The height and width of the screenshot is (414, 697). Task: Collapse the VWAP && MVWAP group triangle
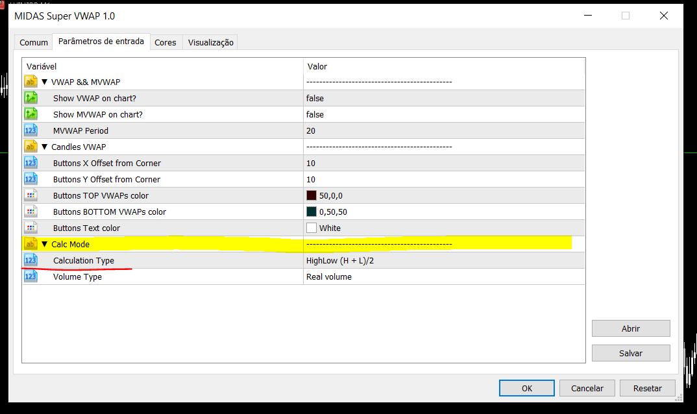click(x=44, y=82)
